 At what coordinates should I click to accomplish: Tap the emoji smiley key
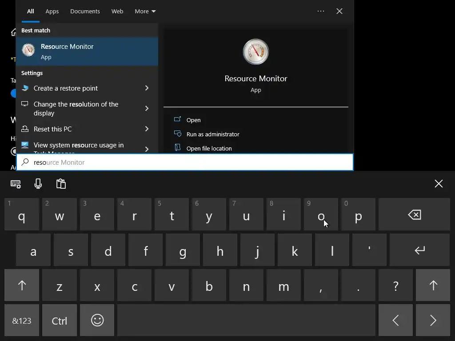point(97,320)
